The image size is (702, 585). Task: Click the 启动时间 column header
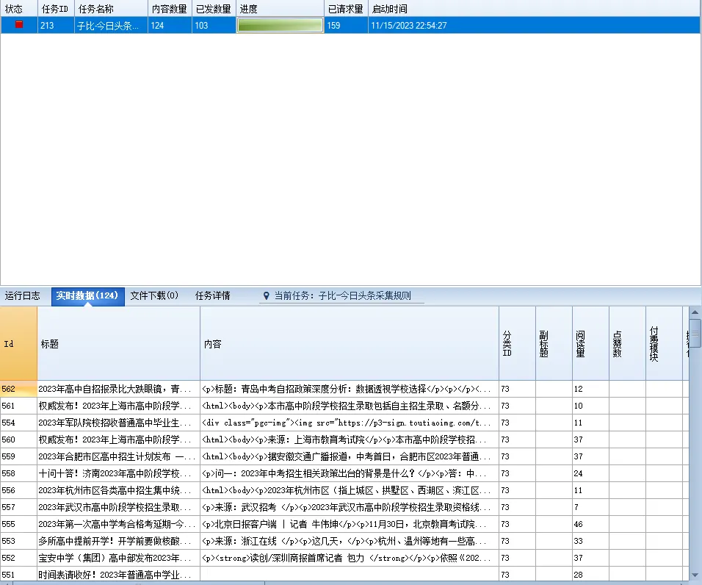534,9
